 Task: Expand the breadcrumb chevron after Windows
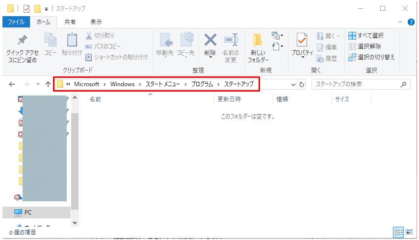[x=140, y=85]
